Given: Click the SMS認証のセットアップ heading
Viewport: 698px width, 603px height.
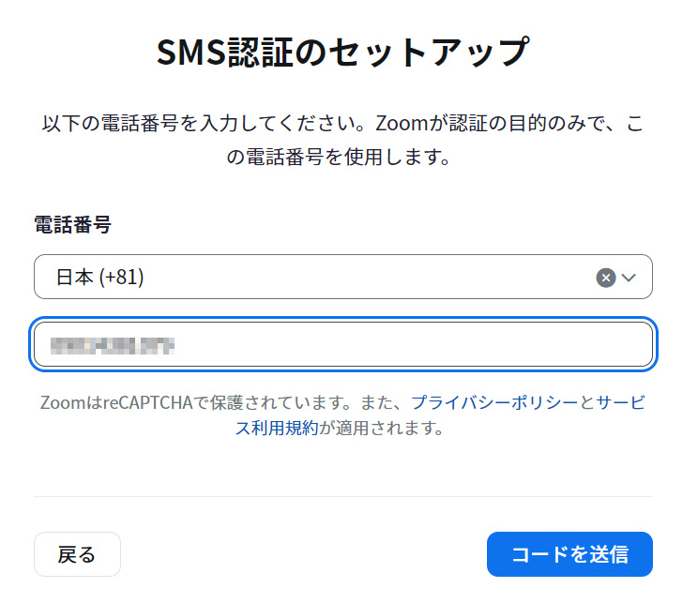Looking at the screenshot, I should (342, 53).
